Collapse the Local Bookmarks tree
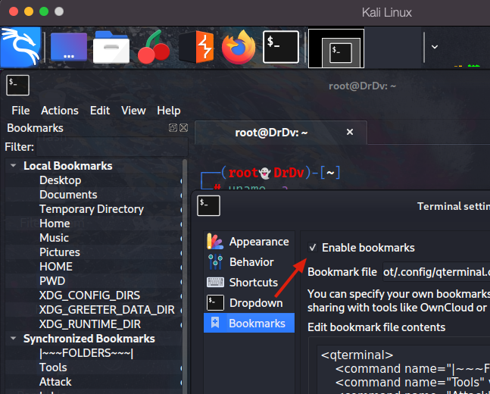Image resolution: width=490 pixels, height=394 pixels. click(x=13, y=166)
